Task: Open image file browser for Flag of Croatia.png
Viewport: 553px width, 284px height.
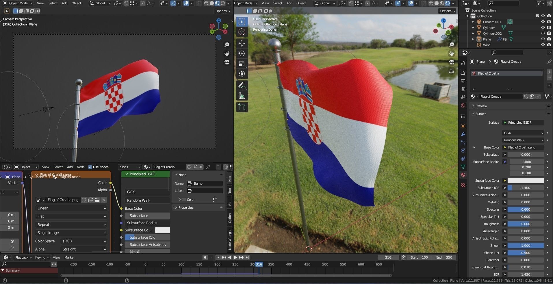Action: point(97,200)
